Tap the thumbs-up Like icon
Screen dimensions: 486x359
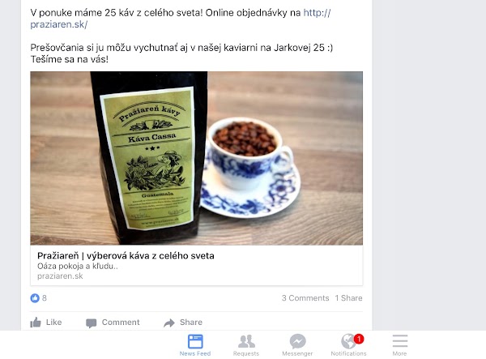(x=36, y=323)
